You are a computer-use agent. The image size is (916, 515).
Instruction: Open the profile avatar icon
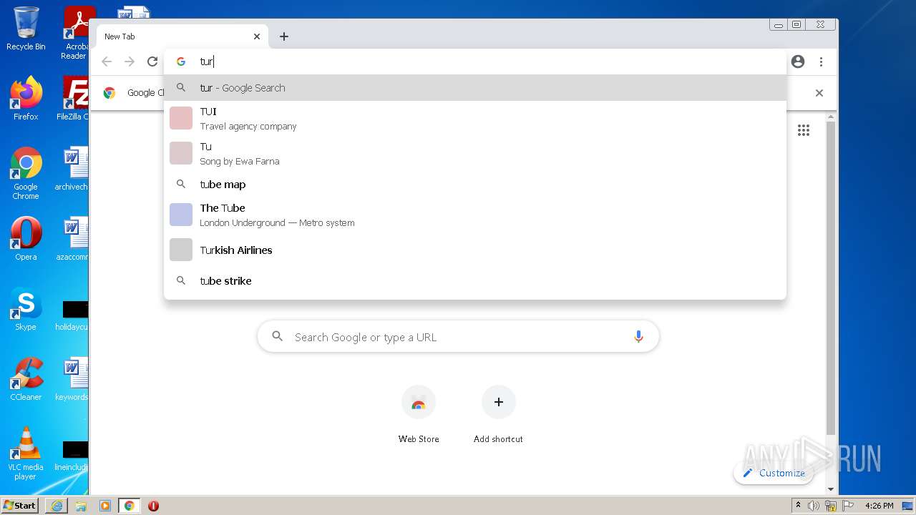coord(798,62)
